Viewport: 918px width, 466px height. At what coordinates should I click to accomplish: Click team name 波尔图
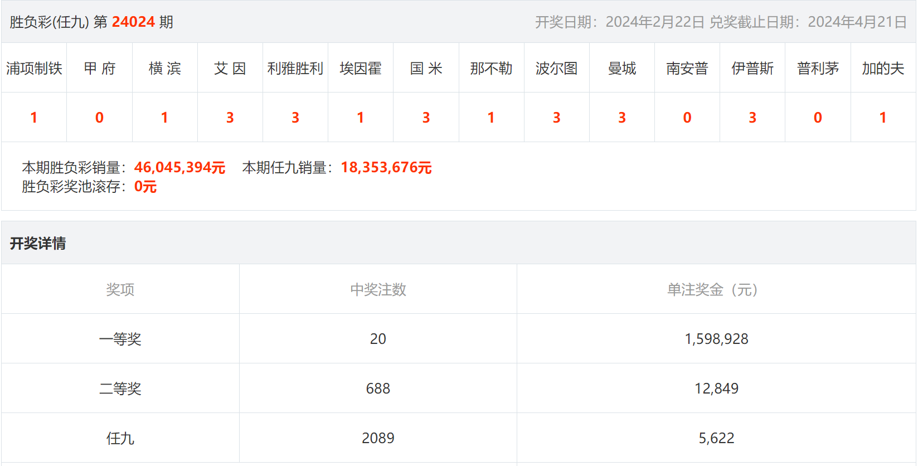556,68
